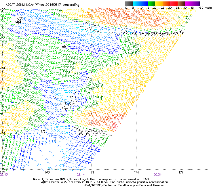This screenshot has width=213, height=187.
Task: Click the large island outline near -51 latitude
Action: click(19, 20)
